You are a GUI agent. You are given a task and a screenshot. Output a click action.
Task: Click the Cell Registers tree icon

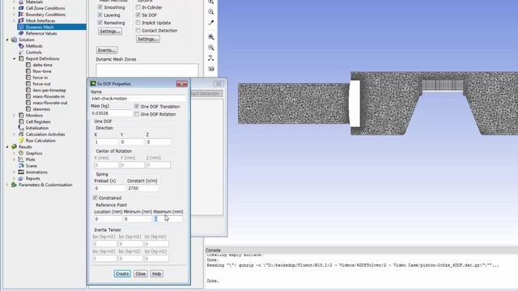(21, 121)
